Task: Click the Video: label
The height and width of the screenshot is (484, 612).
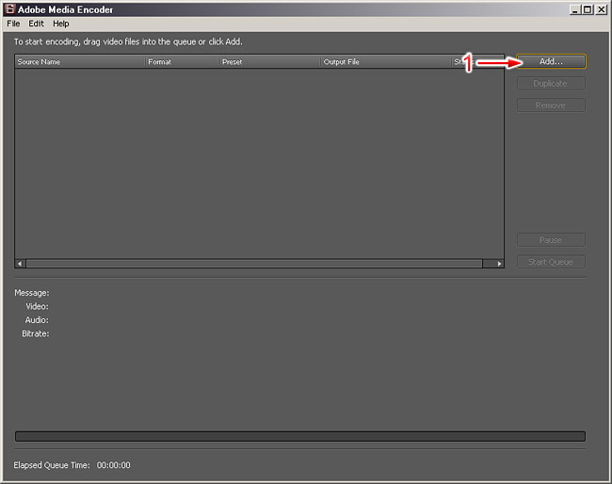Action: 37,306
